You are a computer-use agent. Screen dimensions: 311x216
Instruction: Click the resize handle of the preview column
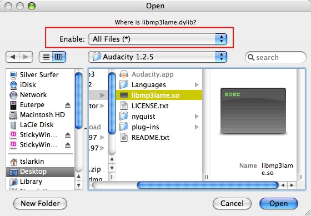tap(301, 177)
